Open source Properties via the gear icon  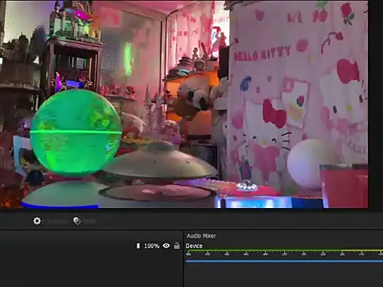(x=37, y=221)
